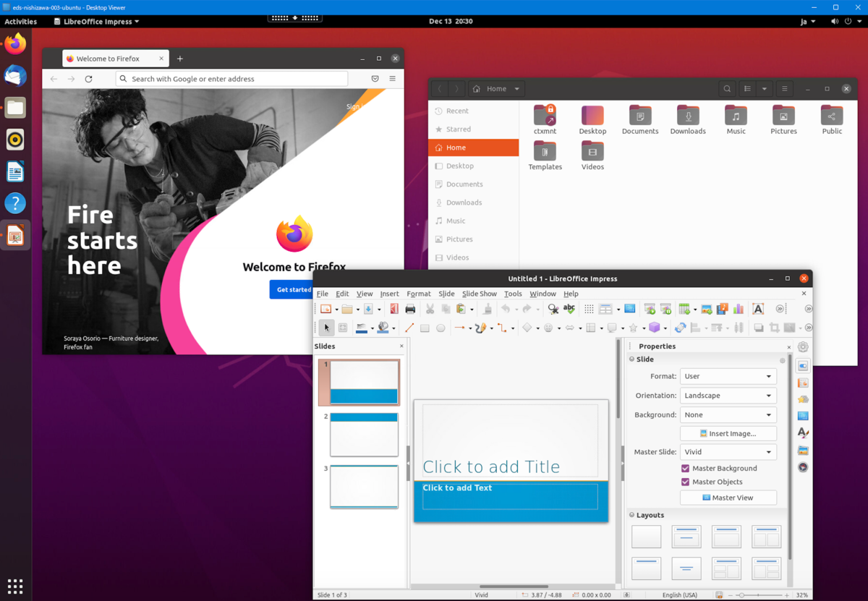
Task: Select the Ellipse shape tool
Action: pos(441,328)
